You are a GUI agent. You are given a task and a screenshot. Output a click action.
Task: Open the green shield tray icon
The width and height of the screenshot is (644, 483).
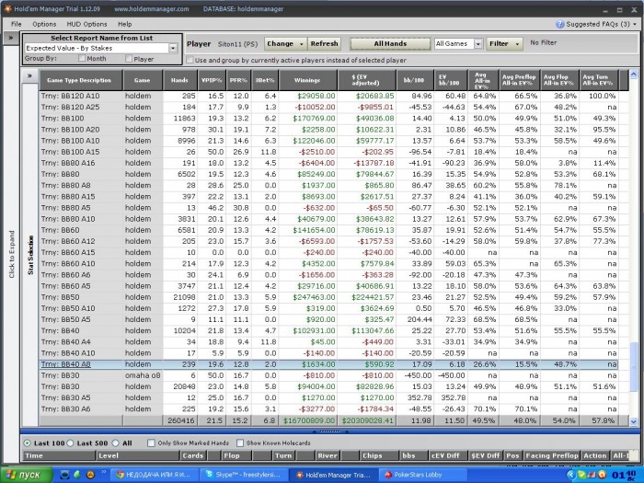(581, 475)
